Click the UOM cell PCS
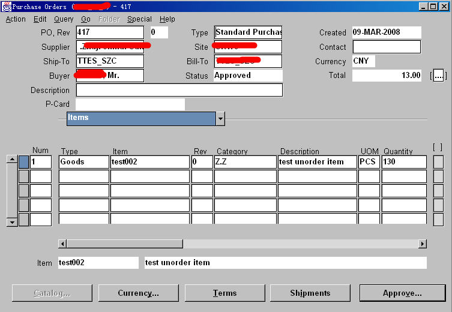Viewport: 452px width, 312px height. tap(369, 162)
